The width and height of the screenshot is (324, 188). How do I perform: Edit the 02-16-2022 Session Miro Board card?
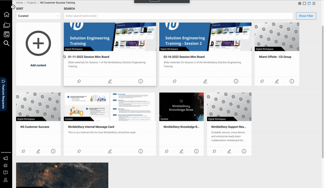(205, 81)
